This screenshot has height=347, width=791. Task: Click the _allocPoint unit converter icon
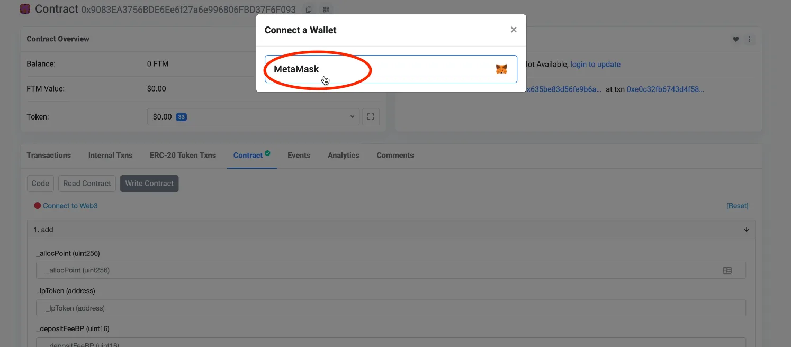tap(727, 270)
